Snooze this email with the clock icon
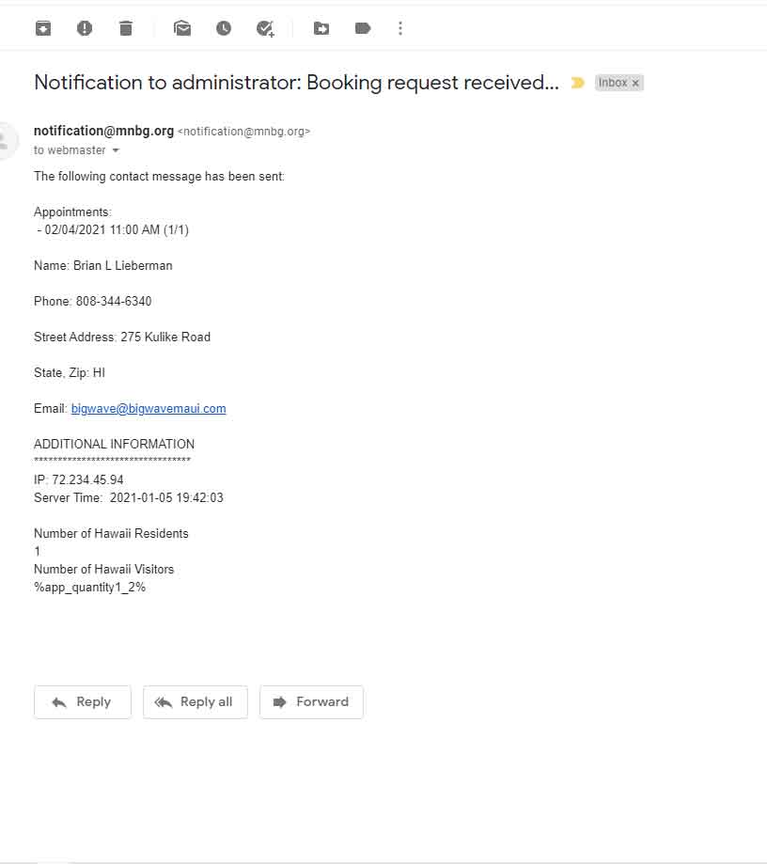This screenshot has width=767, height=864. (223, 28)
